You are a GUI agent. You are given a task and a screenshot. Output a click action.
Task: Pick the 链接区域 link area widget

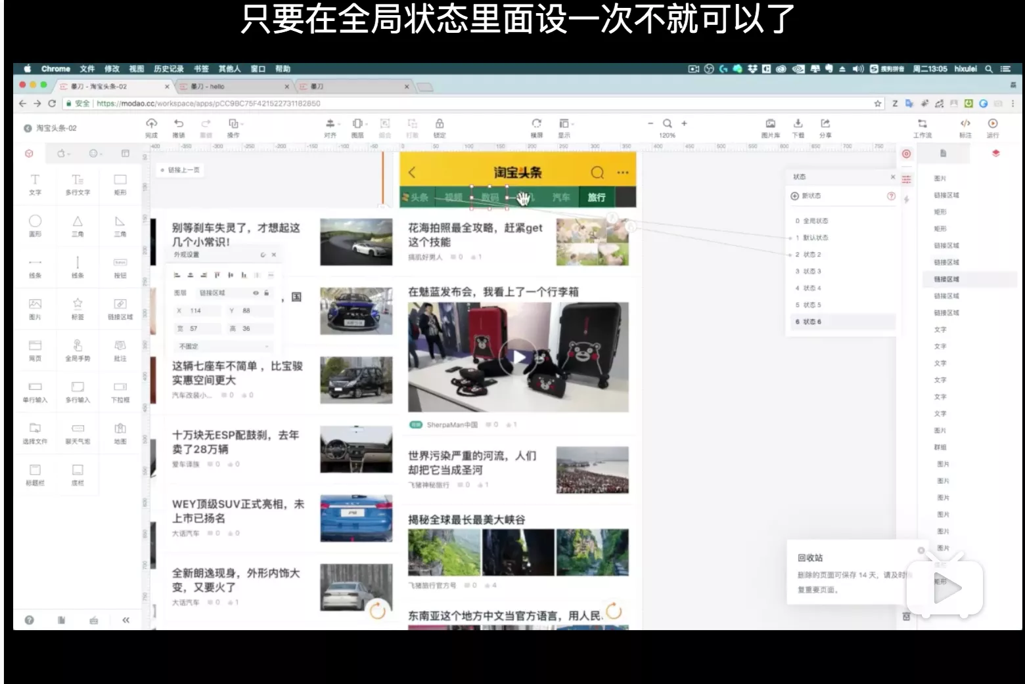pyautogui.click(x=120, y=309)
